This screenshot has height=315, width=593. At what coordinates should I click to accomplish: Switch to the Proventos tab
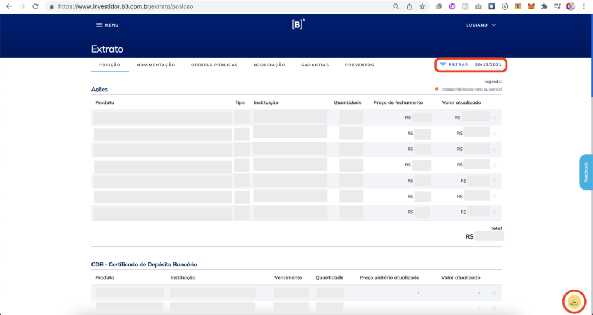click(359, 65)
